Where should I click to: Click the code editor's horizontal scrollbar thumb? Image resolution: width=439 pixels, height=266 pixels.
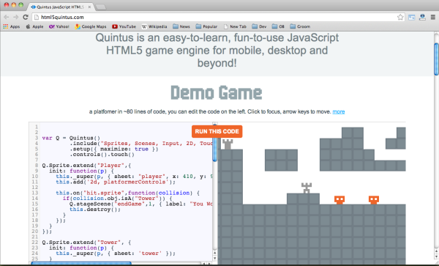(81, 264)
